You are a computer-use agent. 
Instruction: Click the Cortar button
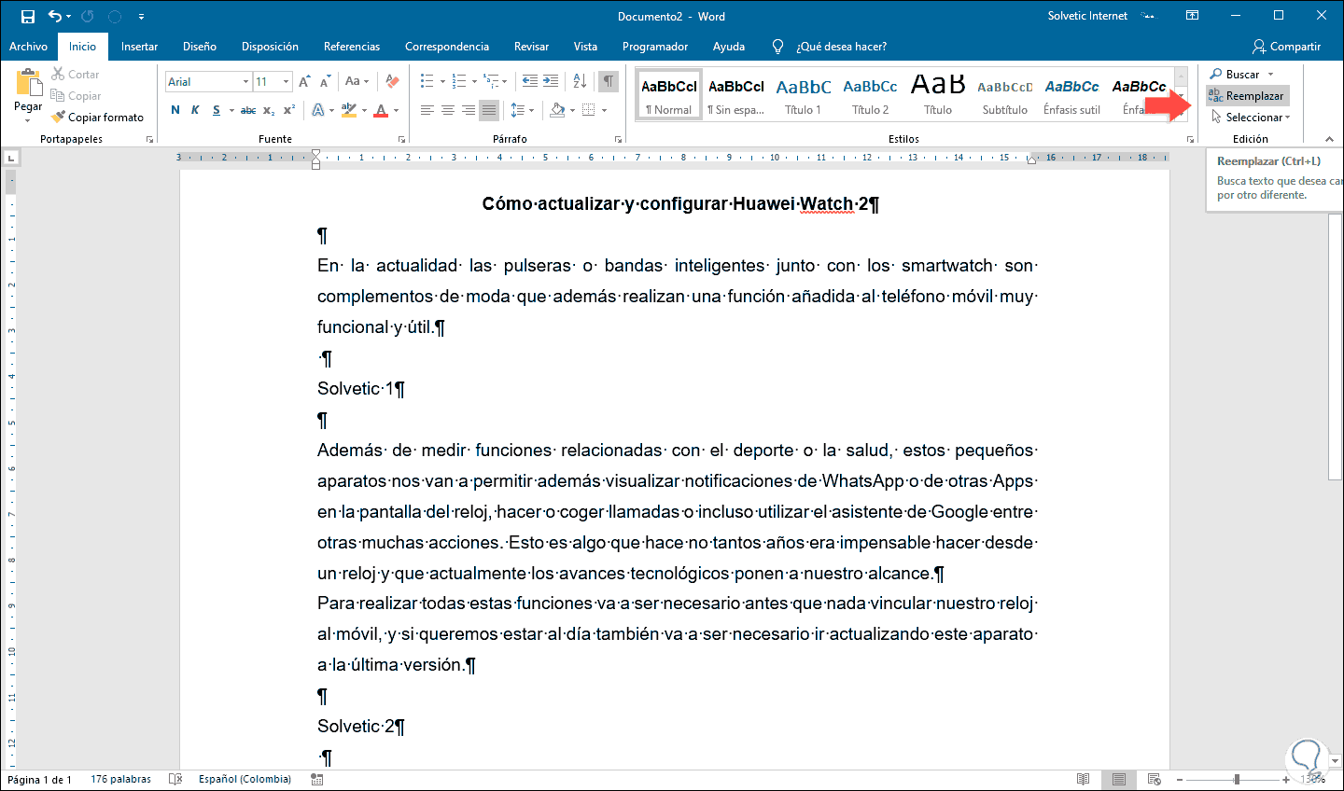pyautogui.click(x=76, y=75)
